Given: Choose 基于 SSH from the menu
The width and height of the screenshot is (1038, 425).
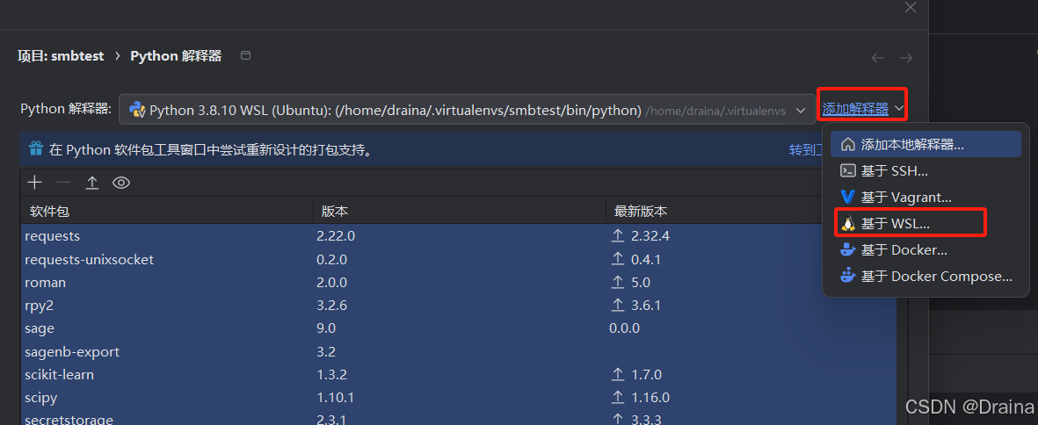Looking at the screenshot, I should (894, 171).
